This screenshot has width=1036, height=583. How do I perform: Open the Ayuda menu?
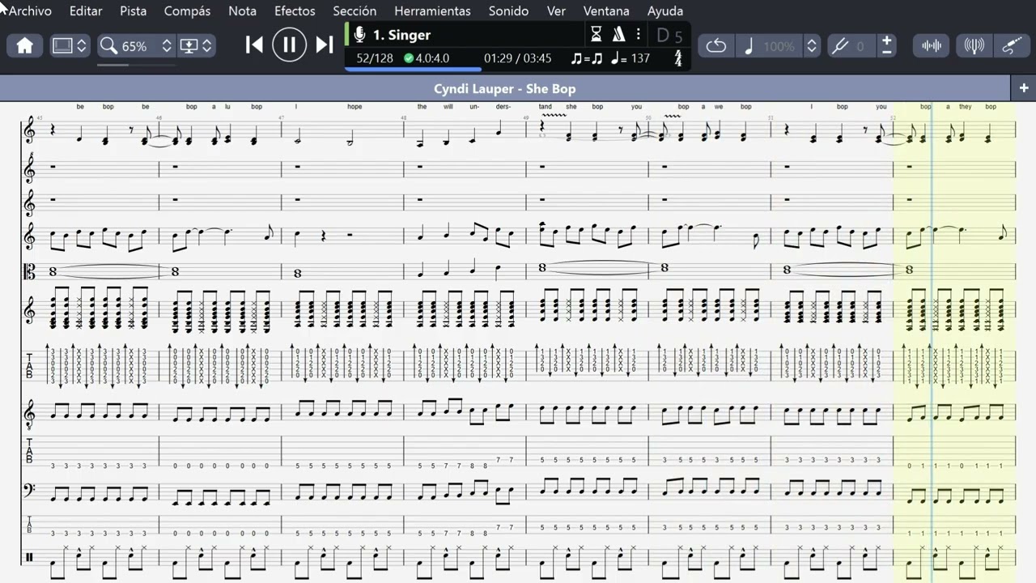(x=665, y=11)
